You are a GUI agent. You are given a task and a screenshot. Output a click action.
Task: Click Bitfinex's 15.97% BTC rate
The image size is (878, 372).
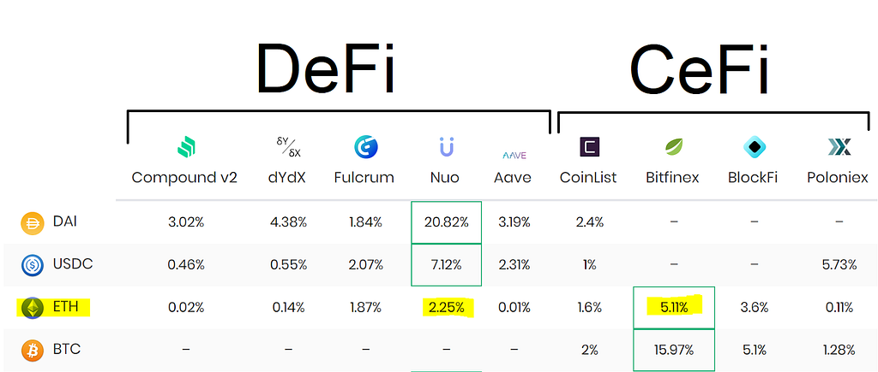[673, 350]
